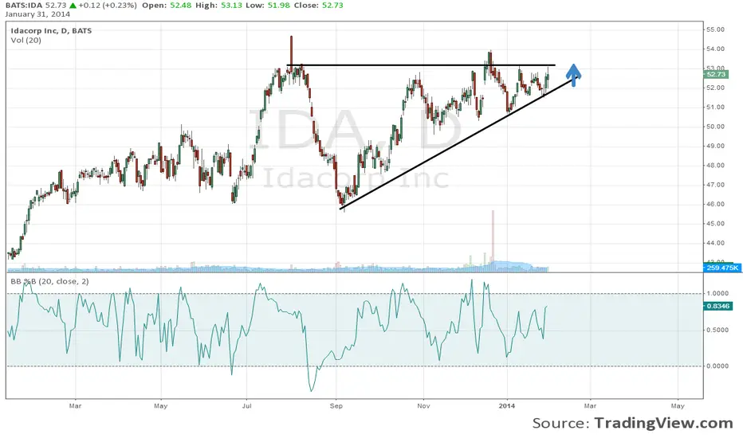Click the green up-triangle change indicator
Viewport: 743px width, 438px height.
(73, 6)
